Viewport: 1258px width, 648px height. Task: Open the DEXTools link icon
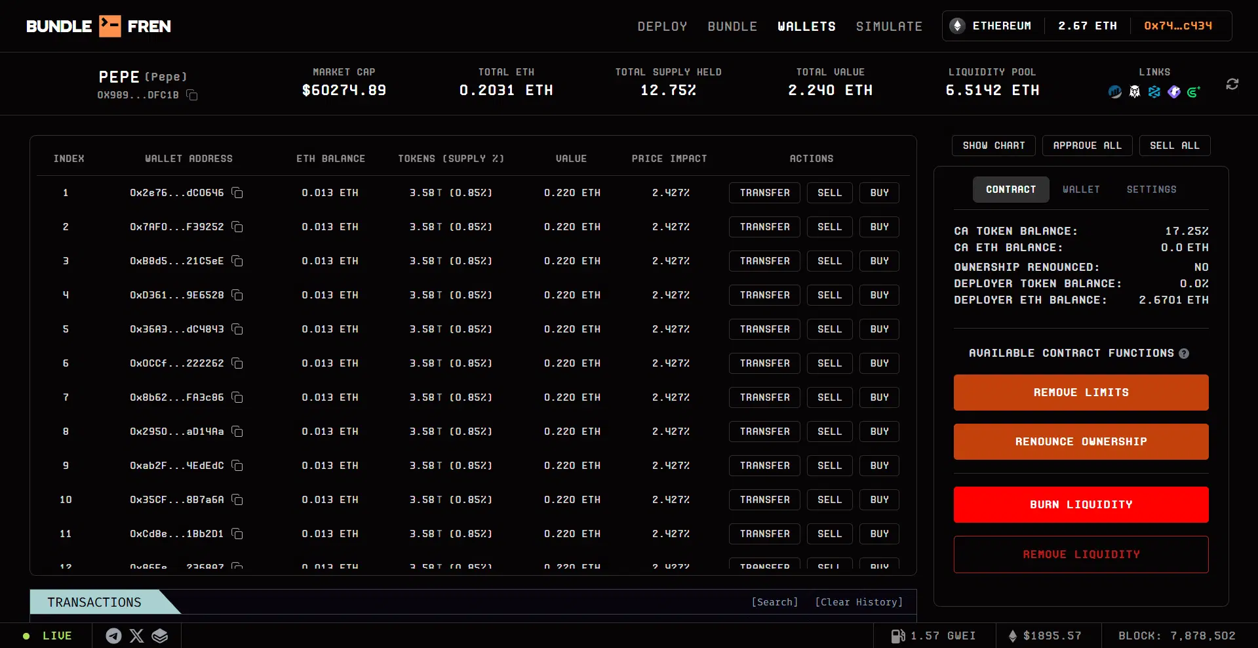click(x=1154, y=92)
